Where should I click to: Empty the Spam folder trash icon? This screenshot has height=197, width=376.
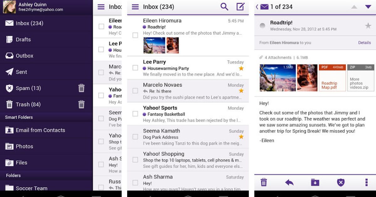(81, 88)
